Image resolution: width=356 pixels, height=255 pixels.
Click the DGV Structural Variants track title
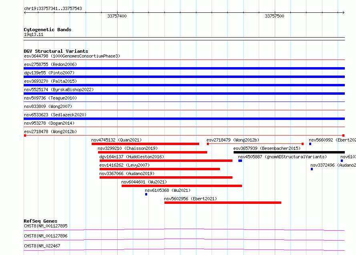coord(56,51)
